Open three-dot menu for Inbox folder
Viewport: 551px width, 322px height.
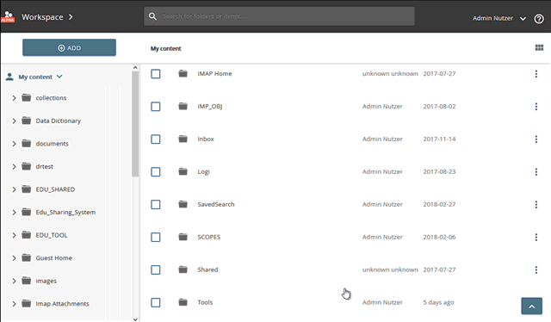[x=536, y=139]
